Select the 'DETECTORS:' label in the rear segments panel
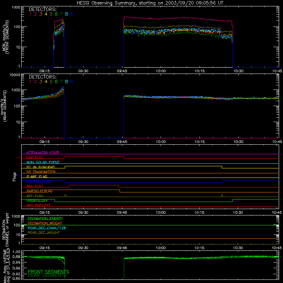Screen dimensions: 283x283 [43, 77]
